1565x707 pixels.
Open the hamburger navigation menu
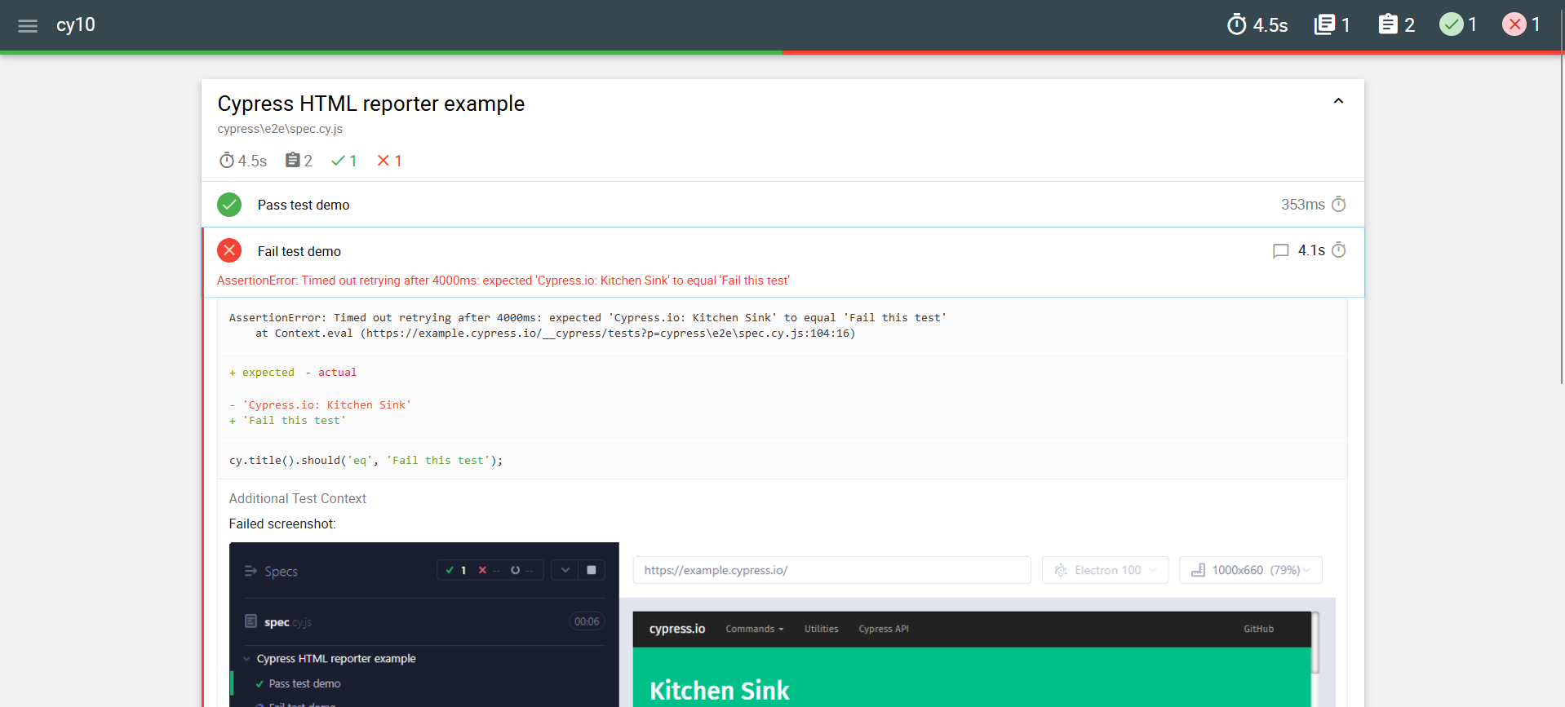pyautogui.click(x=28, y=25)
